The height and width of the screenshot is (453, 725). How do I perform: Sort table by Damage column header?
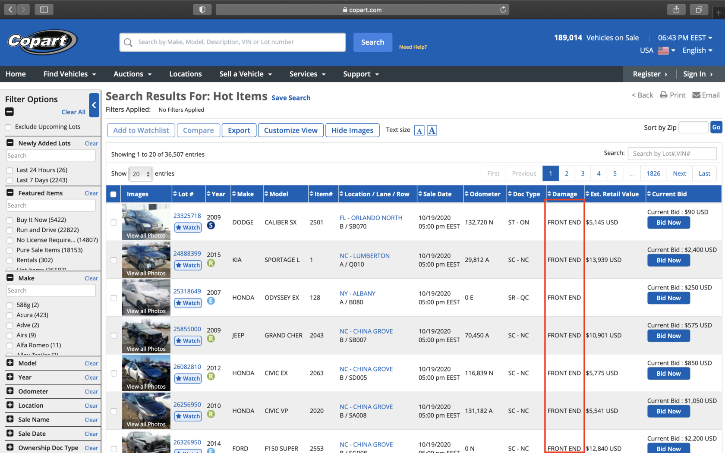564,194
